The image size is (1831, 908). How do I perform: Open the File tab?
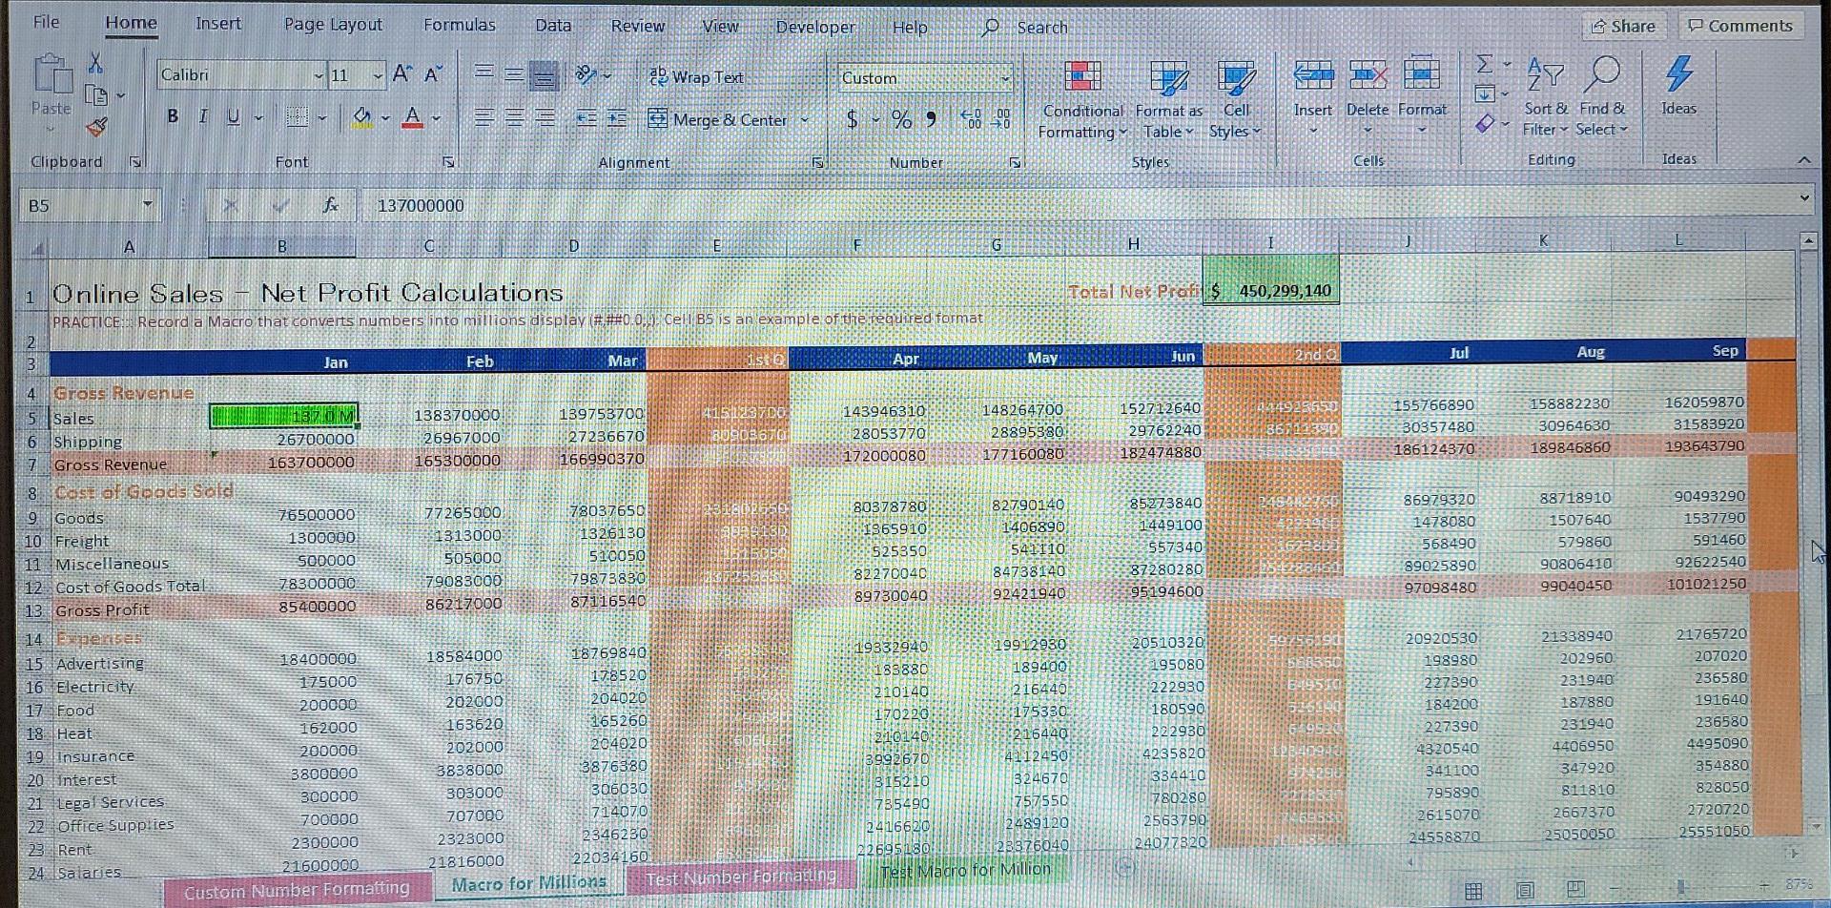[46, 22]
